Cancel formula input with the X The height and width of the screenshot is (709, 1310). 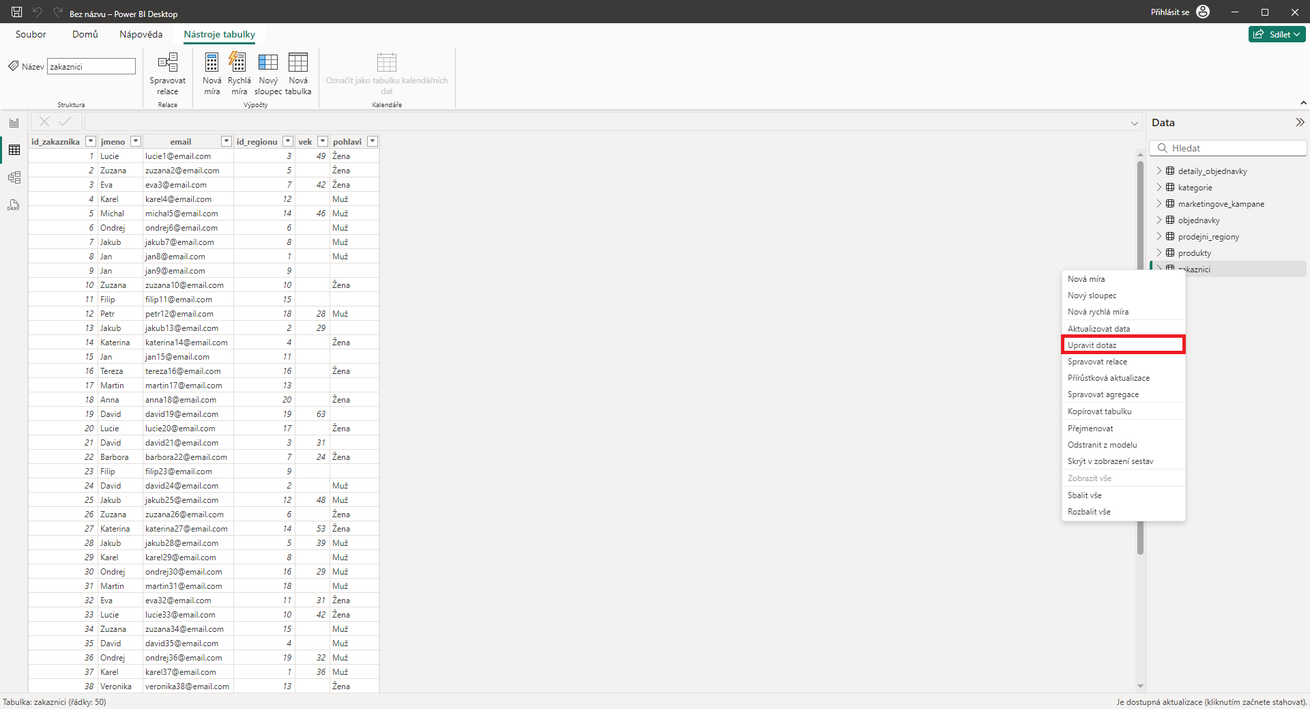click(x=44, y=121)
